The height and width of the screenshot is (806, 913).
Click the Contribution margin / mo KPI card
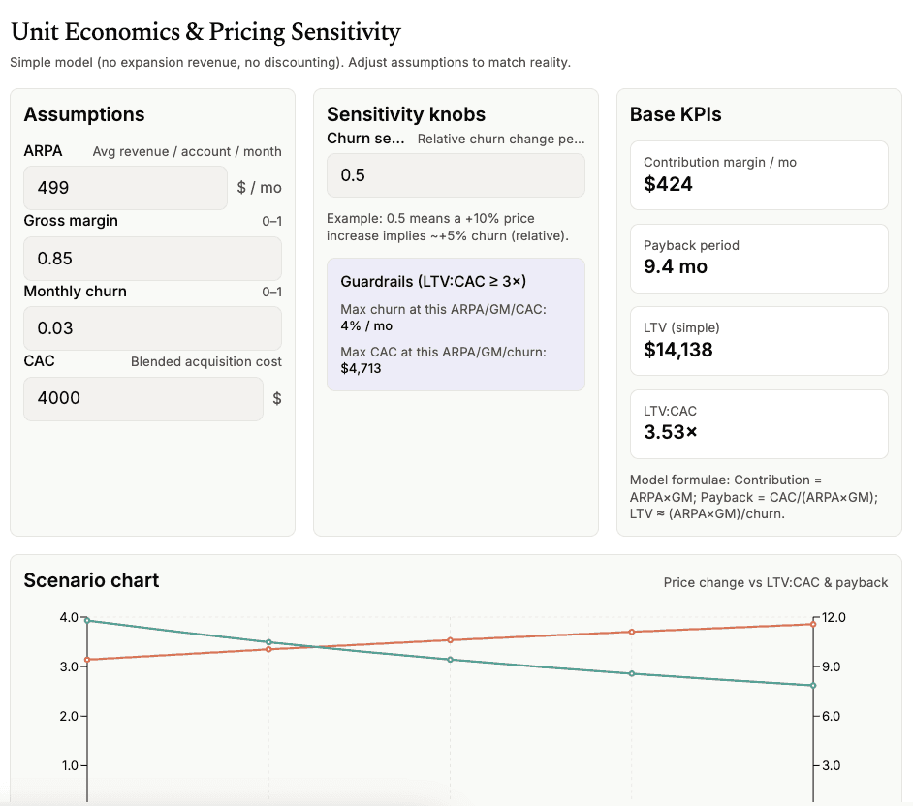(x=759, y=175)
